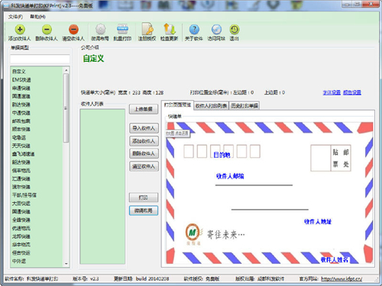
Task: Select 优速物流 in the waybill type list
Action: coord(21,228)
